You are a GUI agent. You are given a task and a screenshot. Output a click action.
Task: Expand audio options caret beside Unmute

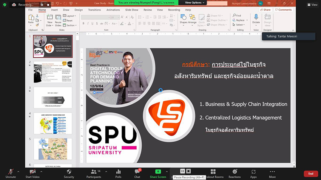pyautogui.click(x=18, y=172)
